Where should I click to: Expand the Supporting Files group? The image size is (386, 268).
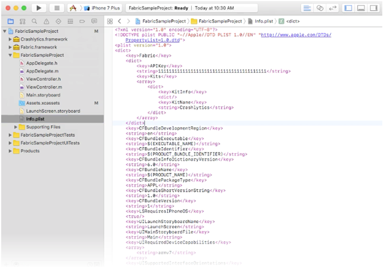click(16, 127)
